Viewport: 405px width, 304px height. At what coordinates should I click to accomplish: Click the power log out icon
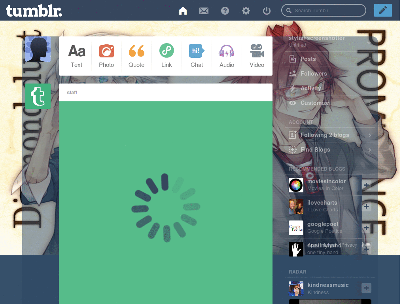point(267,11)
